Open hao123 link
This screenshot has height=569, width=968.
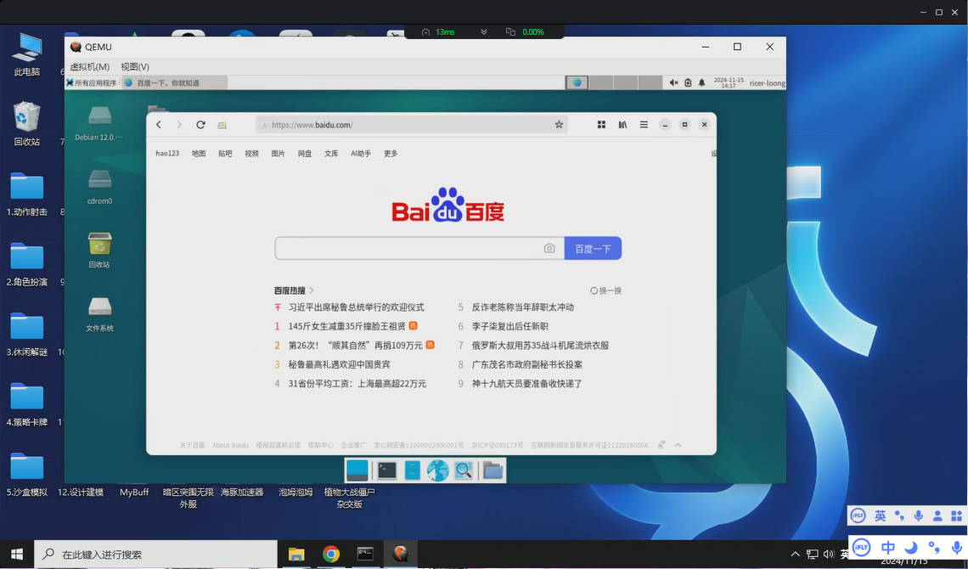[x=167, y=154]
